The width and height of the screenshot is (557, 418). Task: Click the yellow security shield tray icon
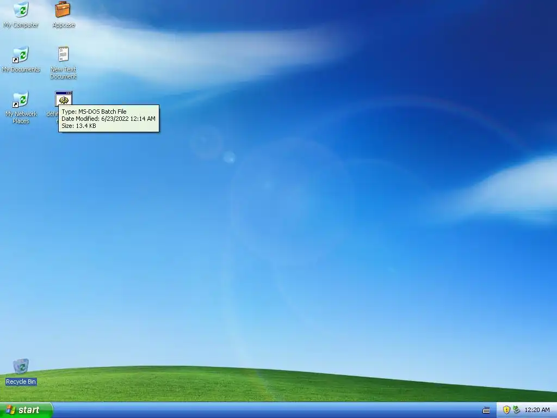pyautogui.click(x=506, y=410)
